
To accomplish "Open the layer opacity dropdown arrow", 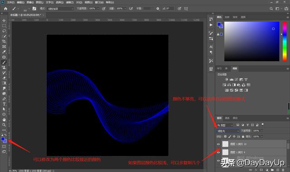I will pyautogui.click(x=262, y=131).
